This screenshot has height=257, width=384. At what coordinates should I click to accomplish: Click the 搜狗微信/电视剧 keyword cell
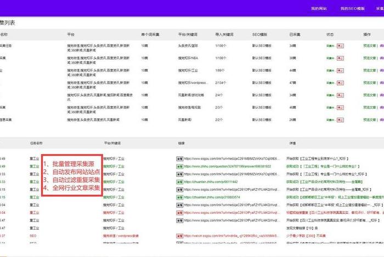point(190,107)
